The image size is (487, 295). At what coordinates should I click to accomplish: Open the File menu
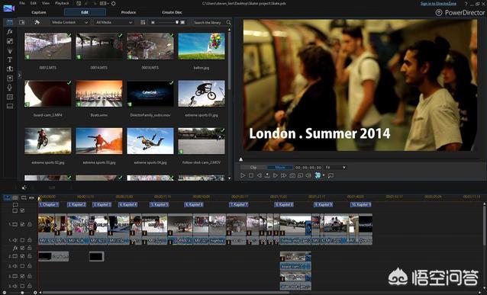click(21, 3)
